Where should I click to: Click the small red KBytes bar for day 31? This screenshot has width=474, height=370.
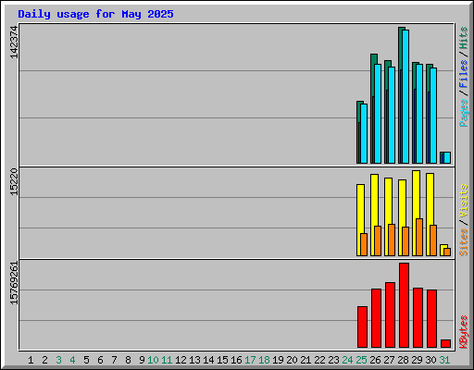click(445, 344)
